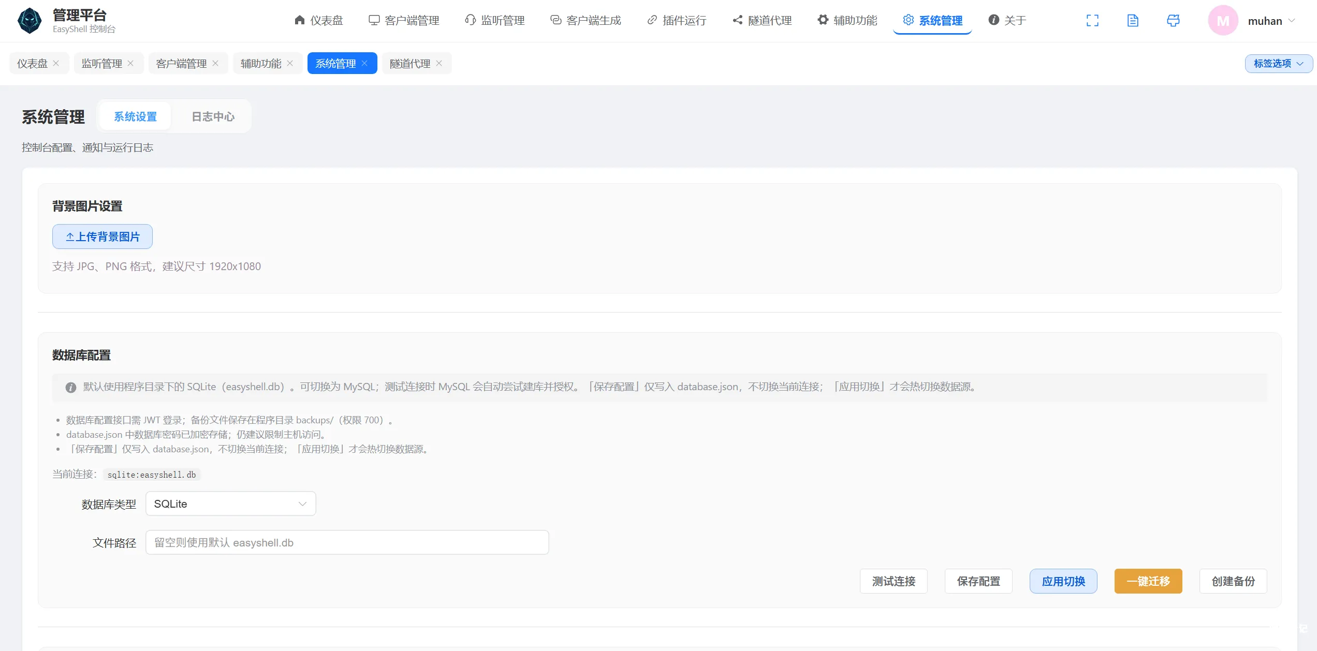Click the document icon in header
The image size is (1317, 651).
[x=1133, y=21]
